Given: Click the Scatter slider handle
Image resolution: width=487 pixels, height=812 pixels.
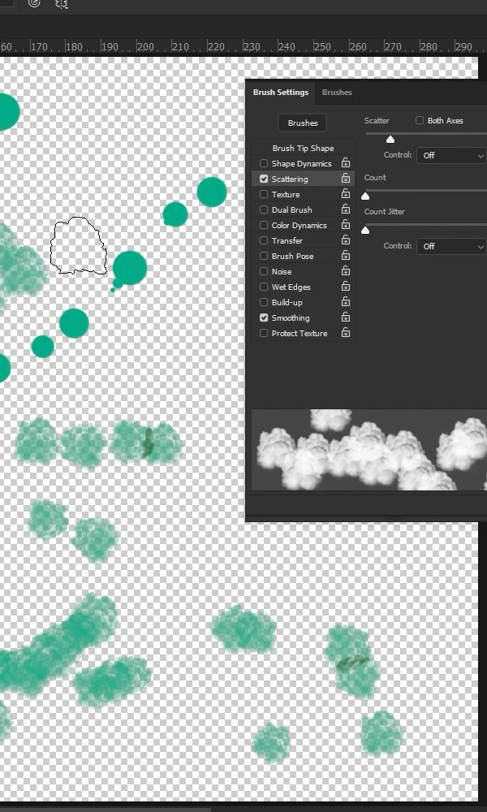Looking at the screenshot, I should [390, 139].
